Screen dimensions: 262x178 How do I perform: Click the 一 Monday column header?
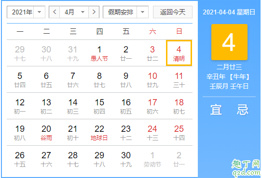pos(20,31)
